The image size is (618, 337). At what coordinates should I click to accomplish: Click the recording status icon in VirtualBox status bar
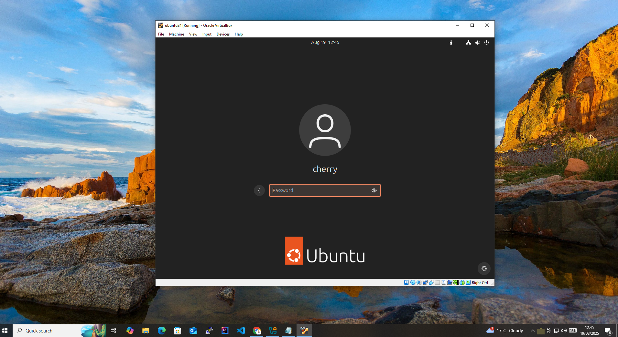pyautogui.click(x=450, y=282)
